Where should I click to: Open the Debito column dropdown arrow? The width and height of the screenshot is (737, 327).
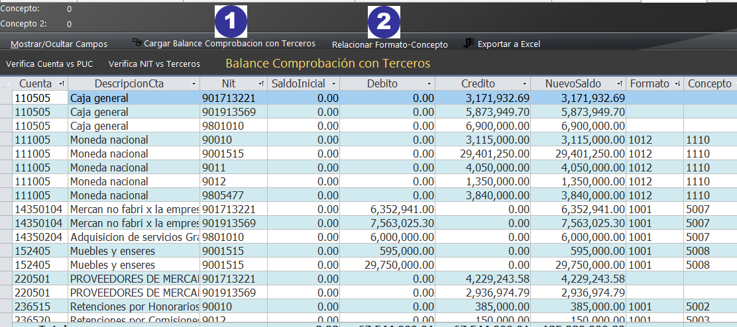click(x=429, y=84)
